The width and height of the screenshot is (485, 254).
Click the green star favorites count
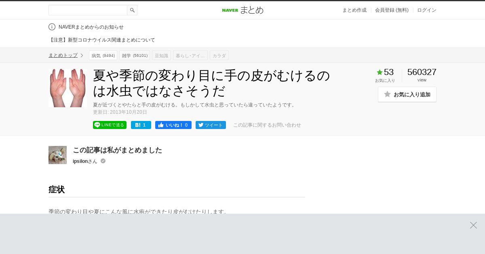pyautogui.click(x=385, y=72)
